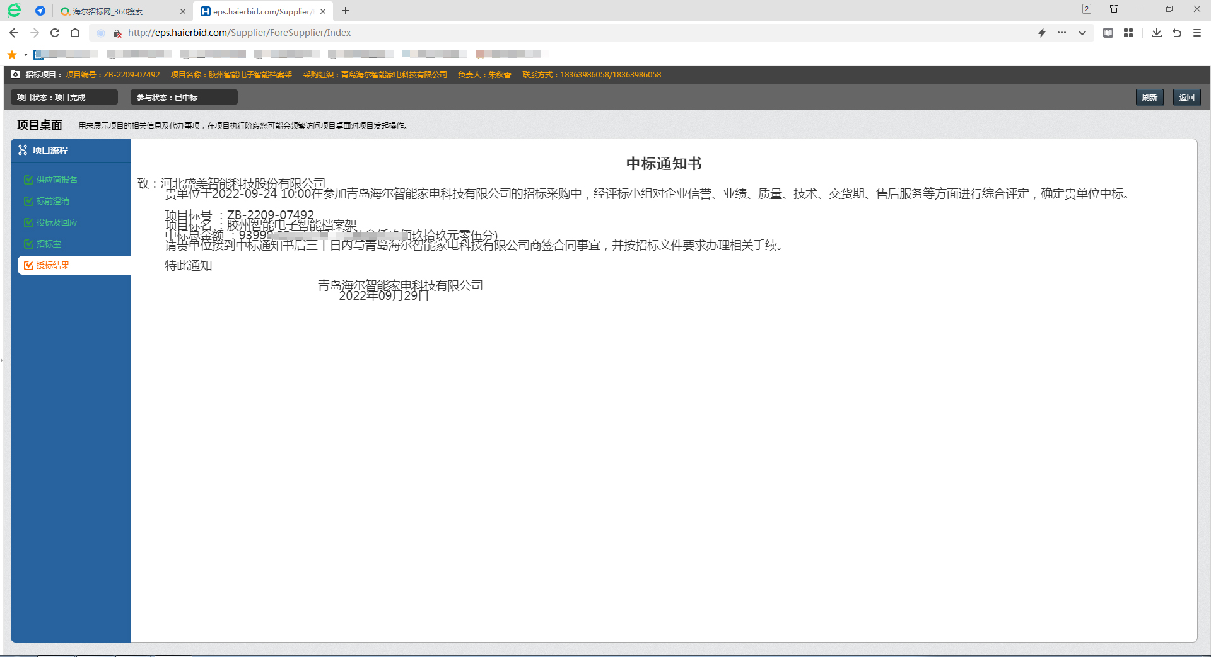Open the browser home page icon

pyautogui.click(x=75, y=33)
